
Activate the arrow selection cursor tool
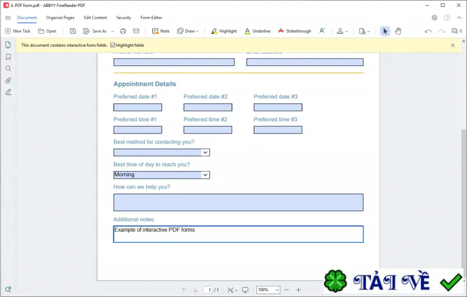tap(385, 31)
